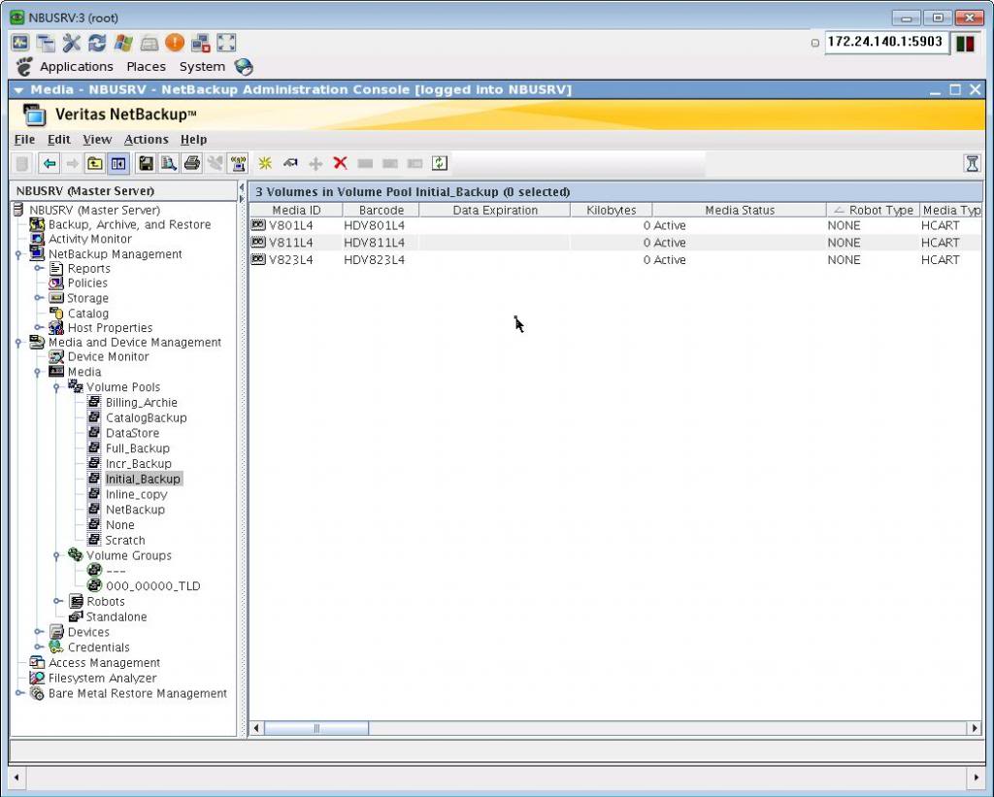Click the Save floppy disk icon
Viewport: 994px width, 797px height.
point(146,164)
